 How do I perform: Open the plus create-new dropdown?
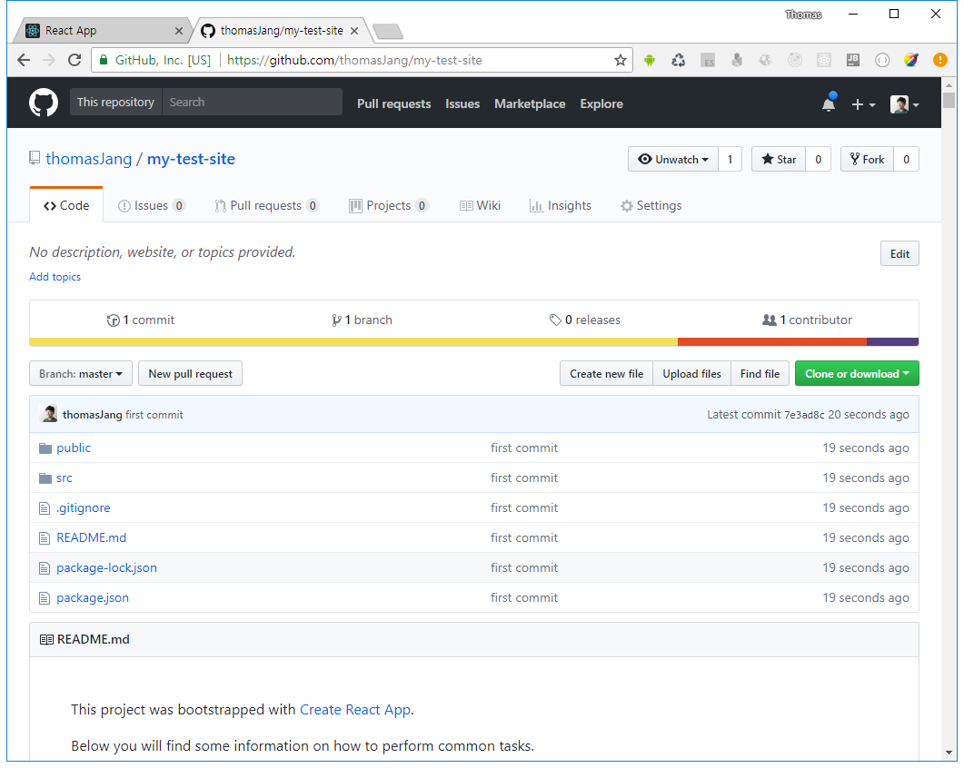[x=863, y=104]
